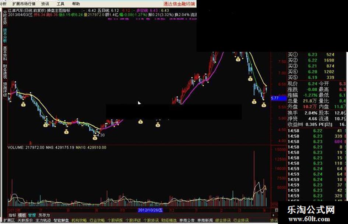The width and height of the screenshot is (348, 224).
Task: Open the 行业攻略 bottom tab
Action: click(97, 220)
